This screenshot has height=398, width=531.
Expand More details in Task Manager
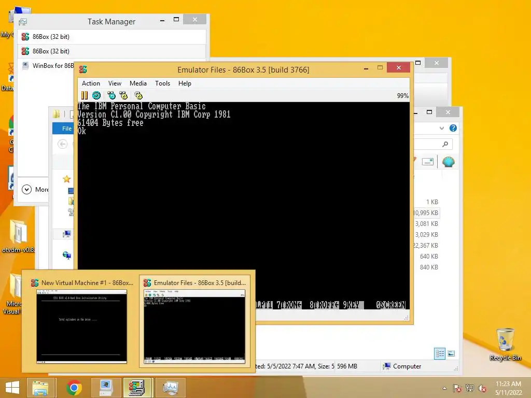tap(35, 190)
